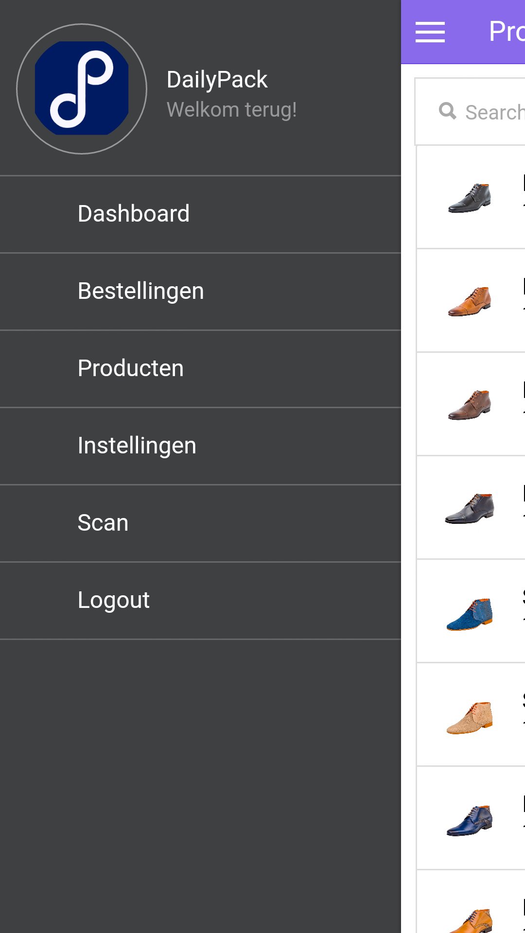The width and height of the screenshot is (525, 933).
Task: Select the shiny navy dress shoe thumbnail
Action: click(470, 820)
